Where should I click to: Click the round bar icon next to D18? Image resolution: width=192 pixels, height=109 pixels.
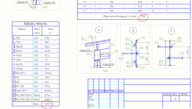click(14, 78)
